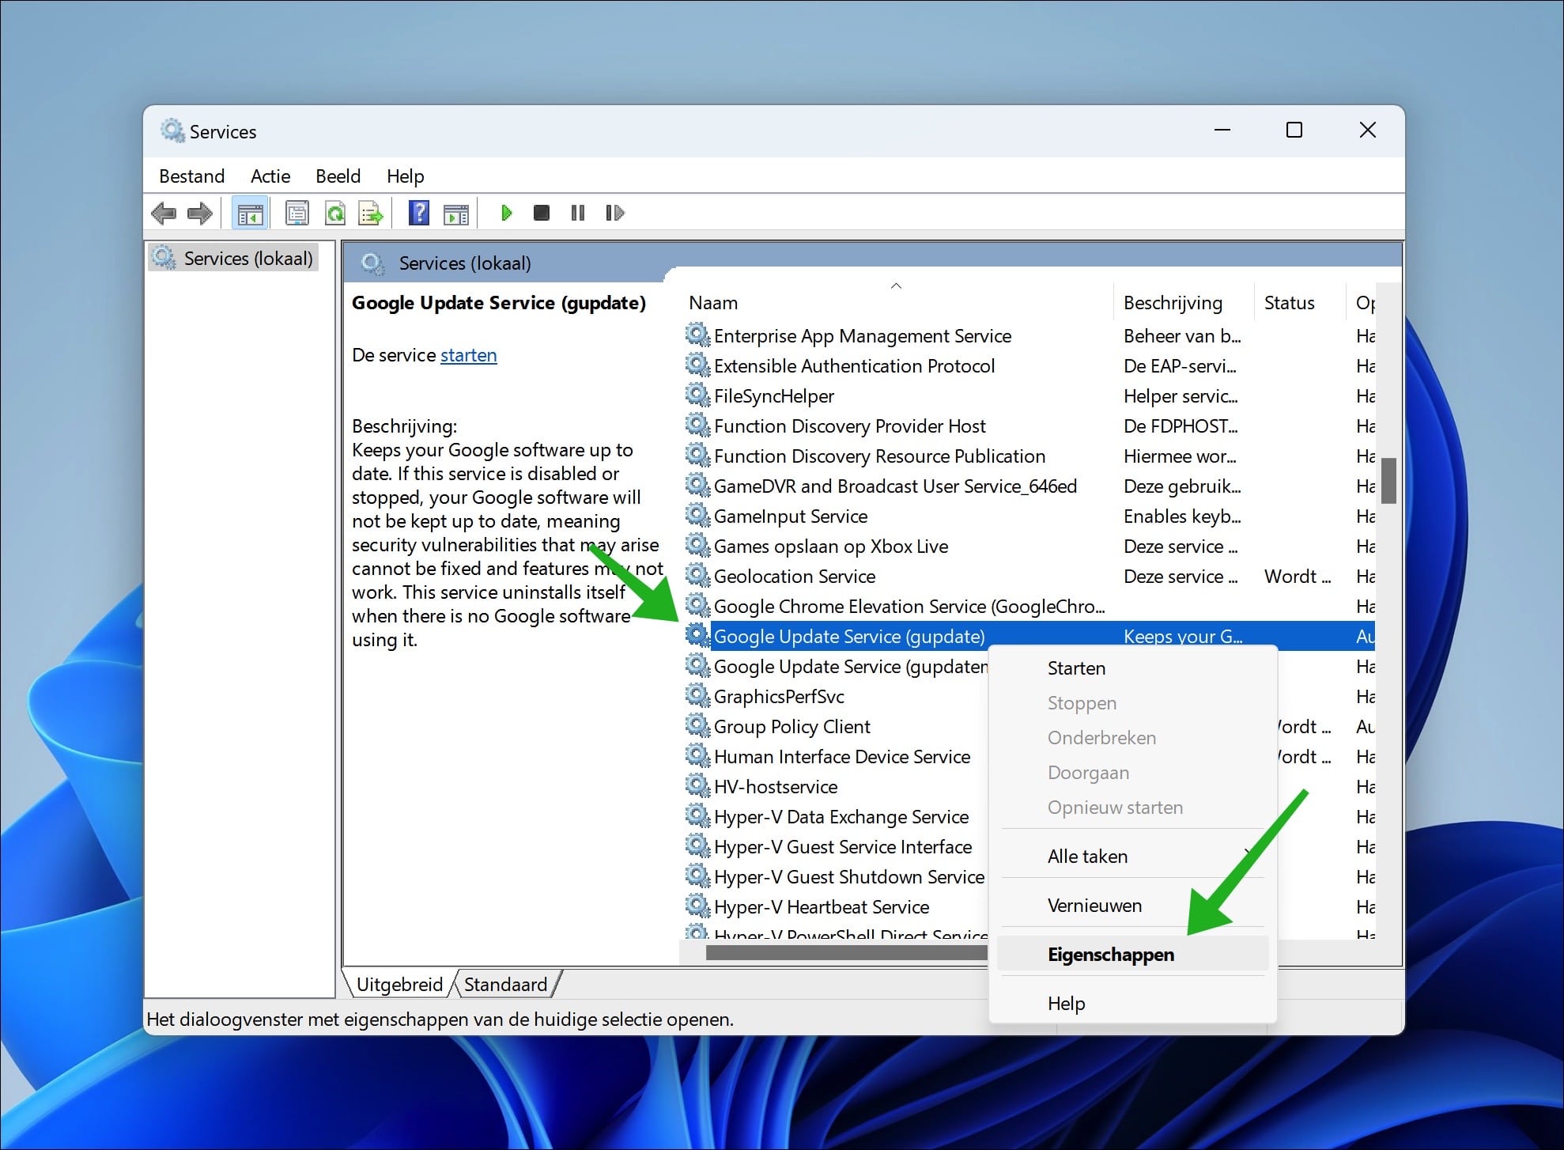Image resolution: width=1564 pixels, height=1150 pixels.
Task: Click the column sort arrow above Naam
Action: (896, 286)
